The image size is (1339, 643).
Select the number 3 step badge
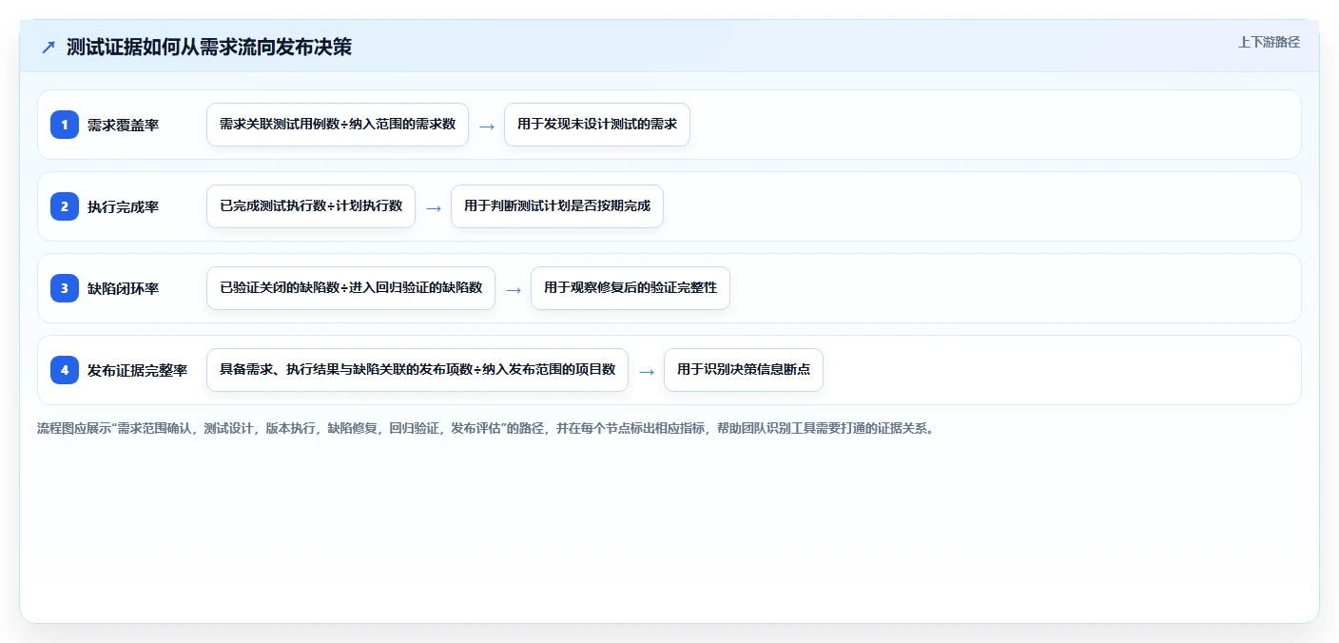65,288
